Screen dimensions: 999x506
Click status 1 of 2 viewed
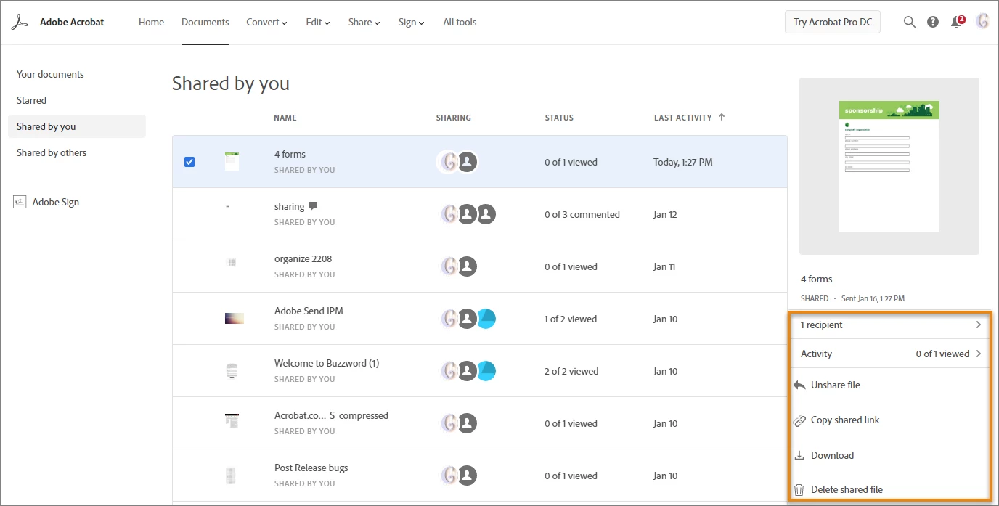coord(571,319)
